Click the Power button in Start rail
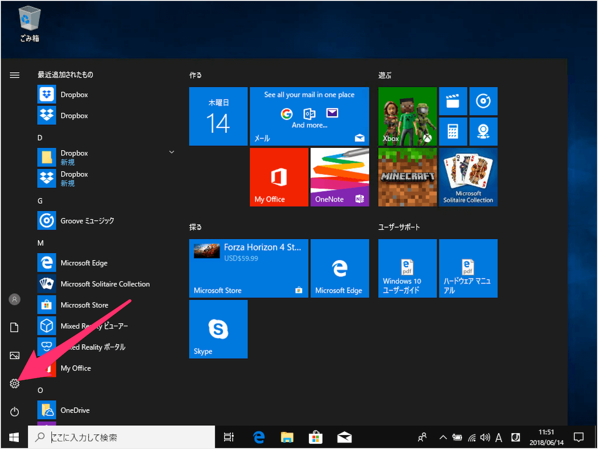598x449 pixels. point(14,412)
